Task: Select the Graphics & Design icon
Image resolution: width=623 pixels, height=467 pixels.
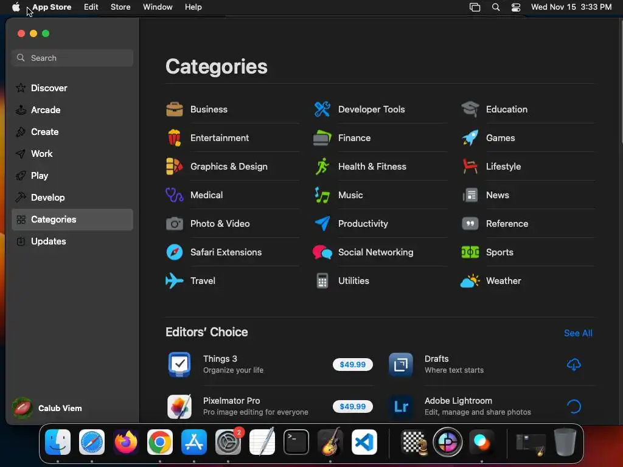Action: 175,167
